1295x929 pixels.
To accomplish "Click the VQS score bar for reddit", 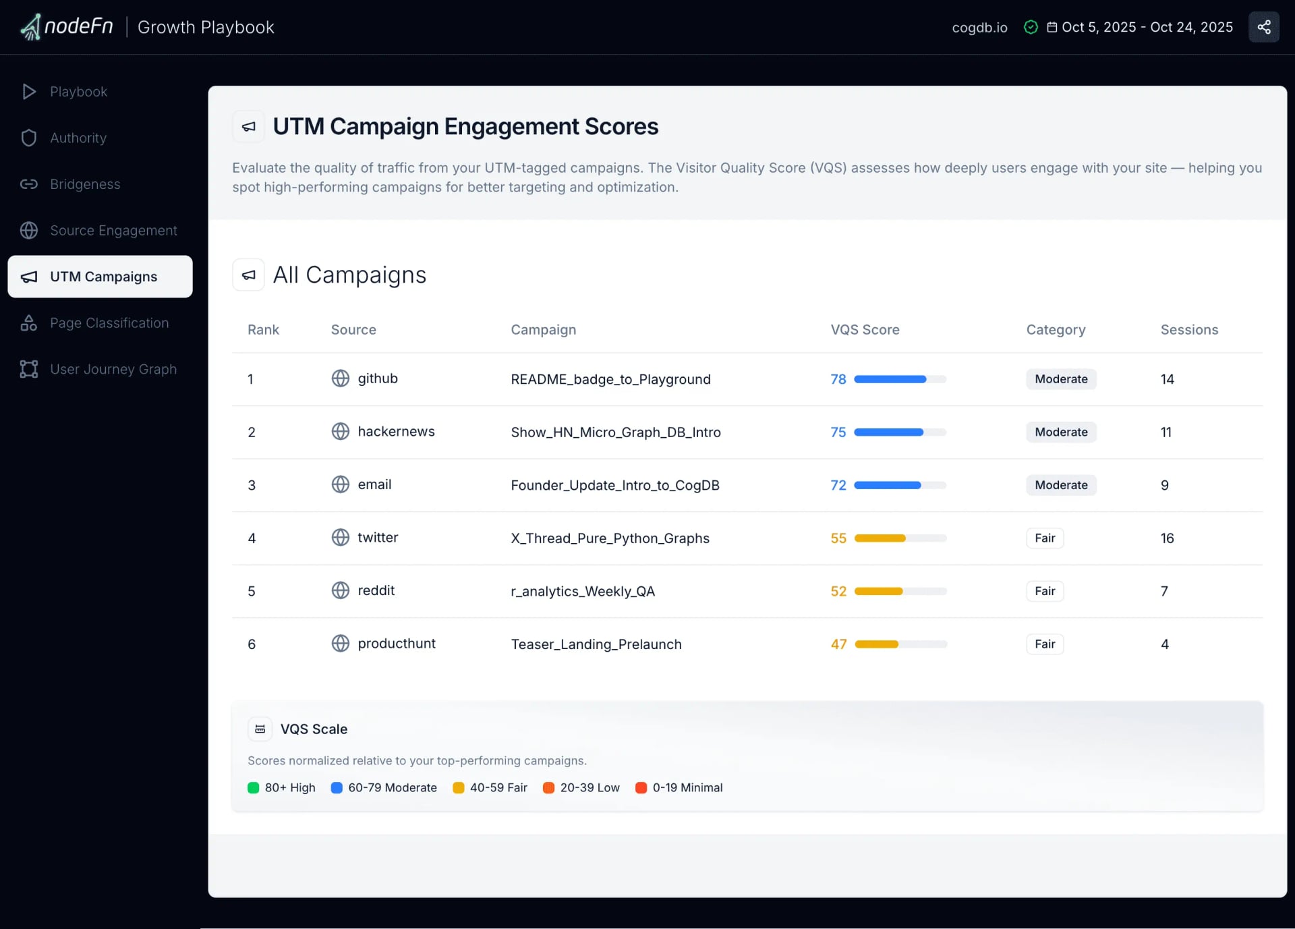I will (x=900, y=592).
